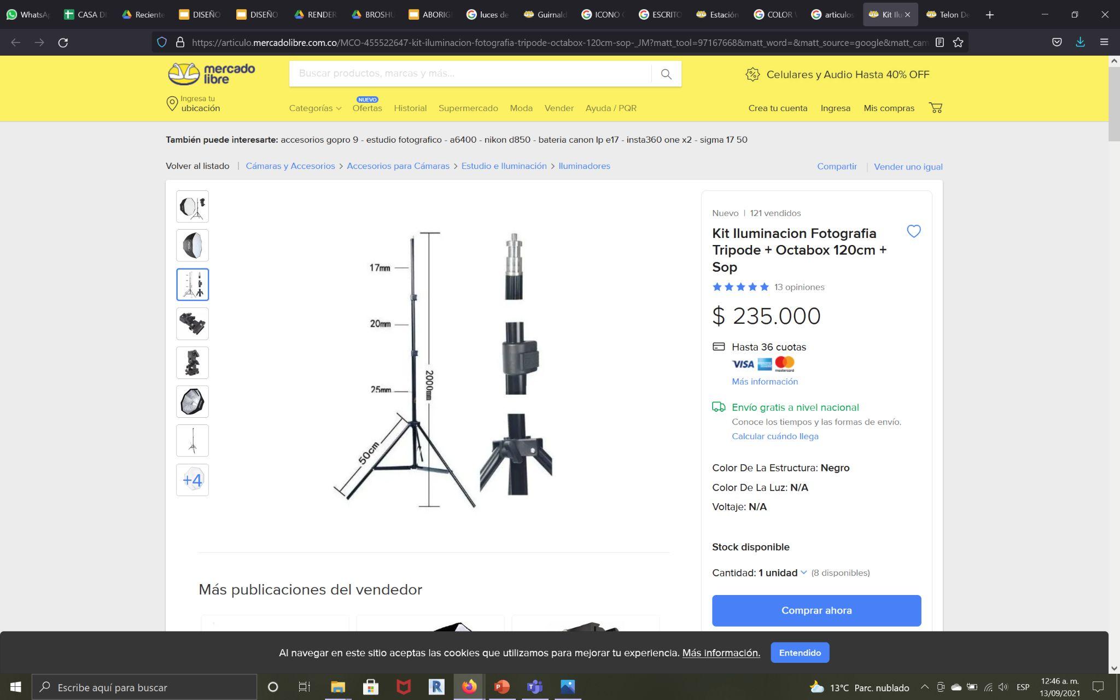The image size is (1120, 700).
Task: Switch to the Telon De browser tab
Action: tap(949, 15)
